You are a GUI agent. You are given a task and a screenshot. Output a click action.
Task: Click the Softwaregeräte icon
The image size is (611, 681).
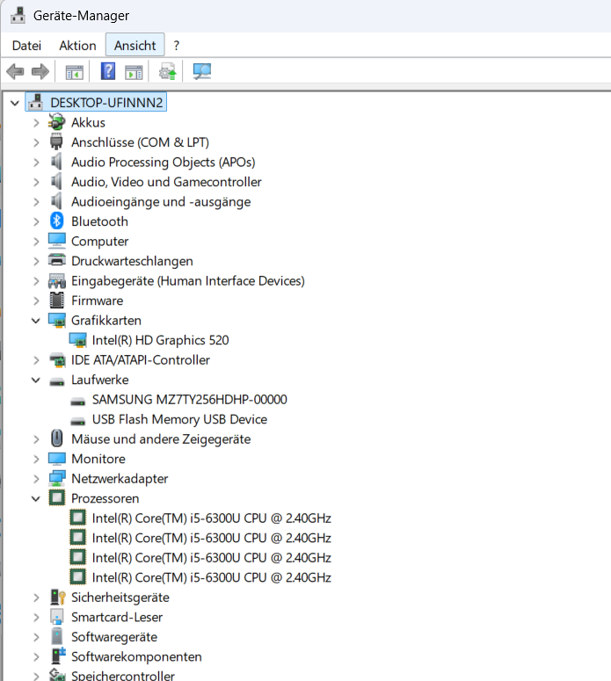coord(56,637)
